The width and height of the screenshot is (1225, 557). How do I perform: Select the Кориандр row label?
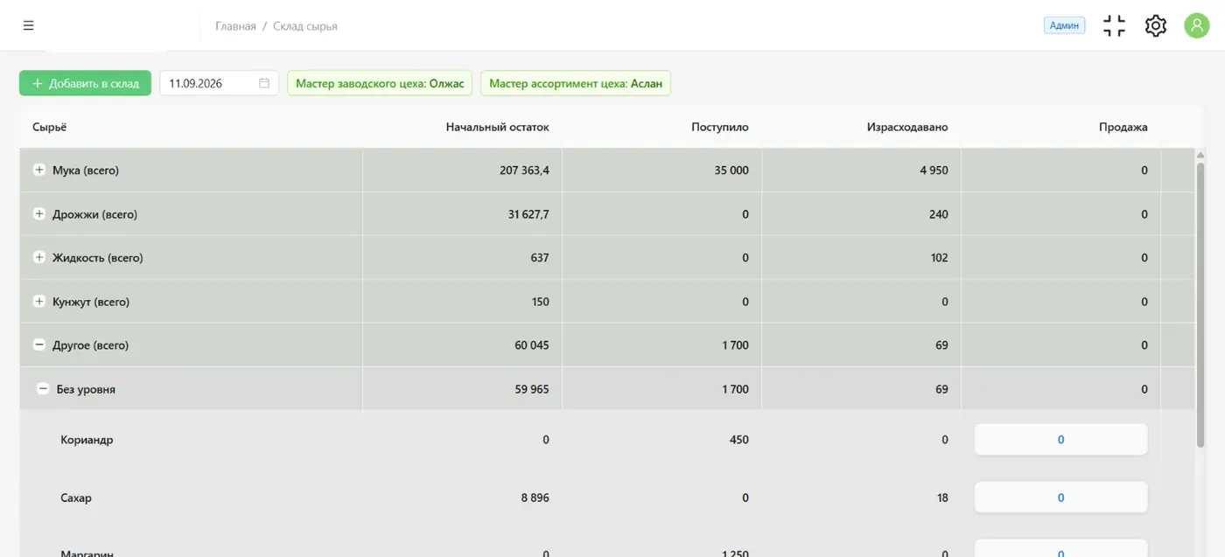click(87, 440)
